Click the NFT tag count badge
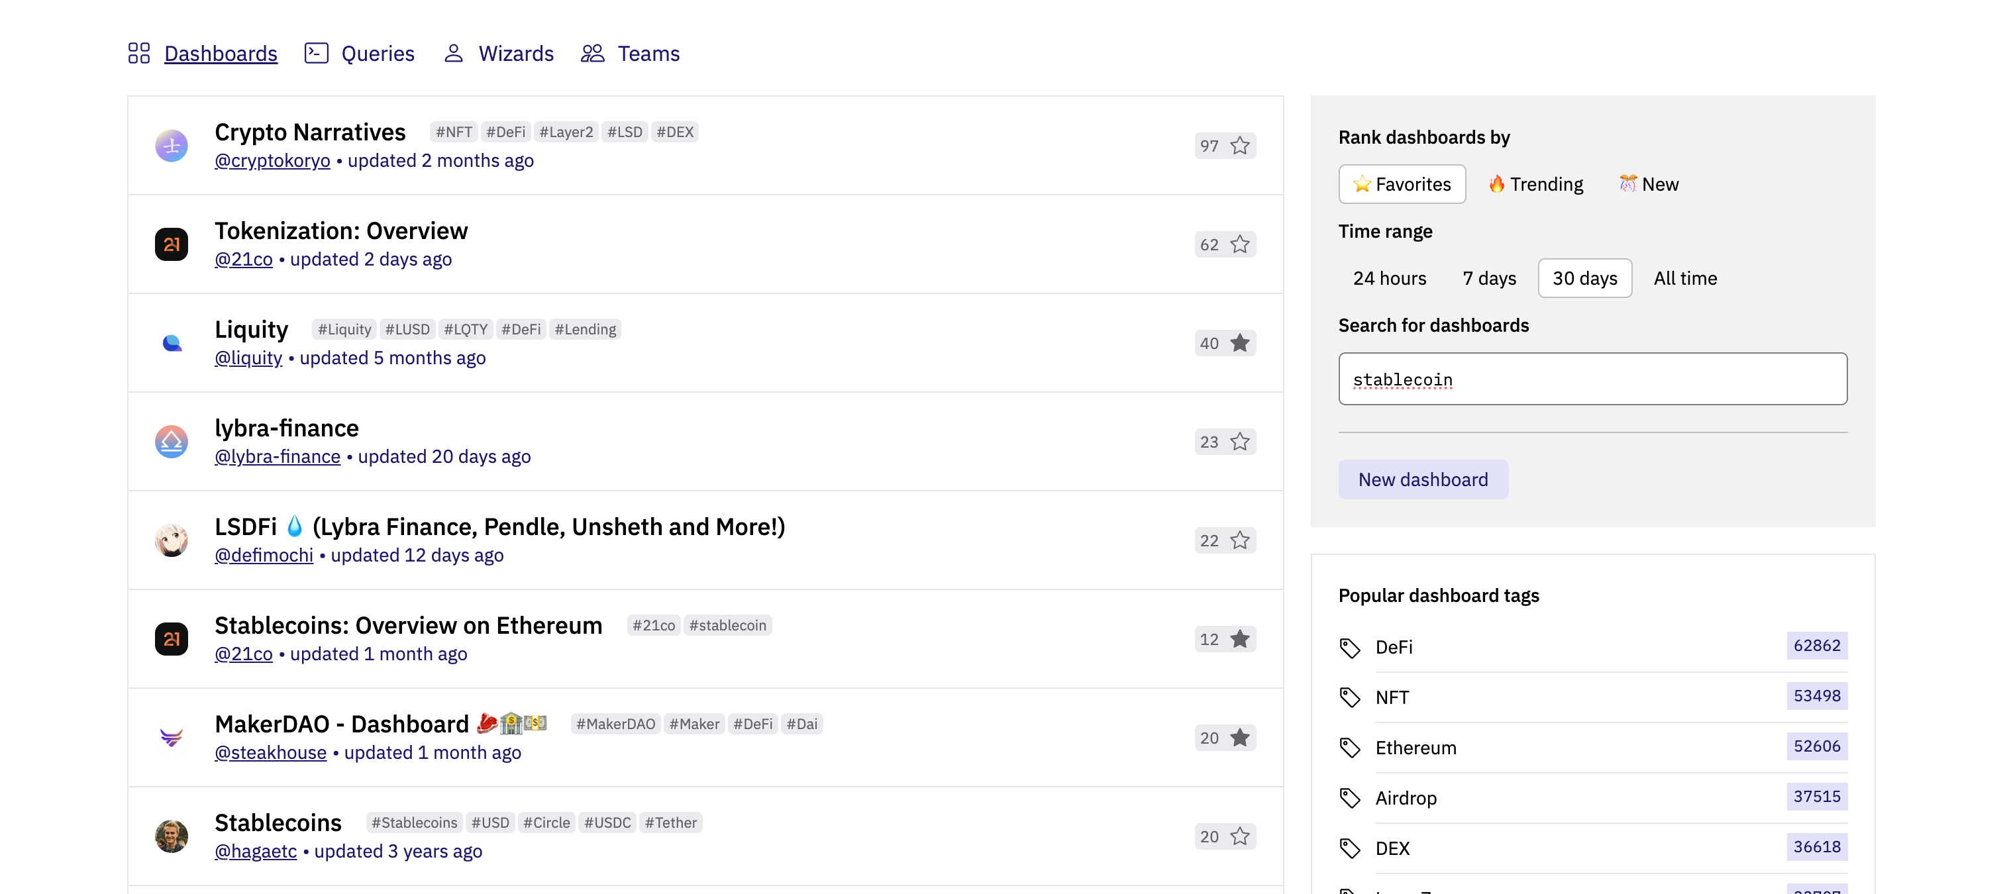Image resolution: width=2003 pixels, height=894 pixels. coord(1817,697)
